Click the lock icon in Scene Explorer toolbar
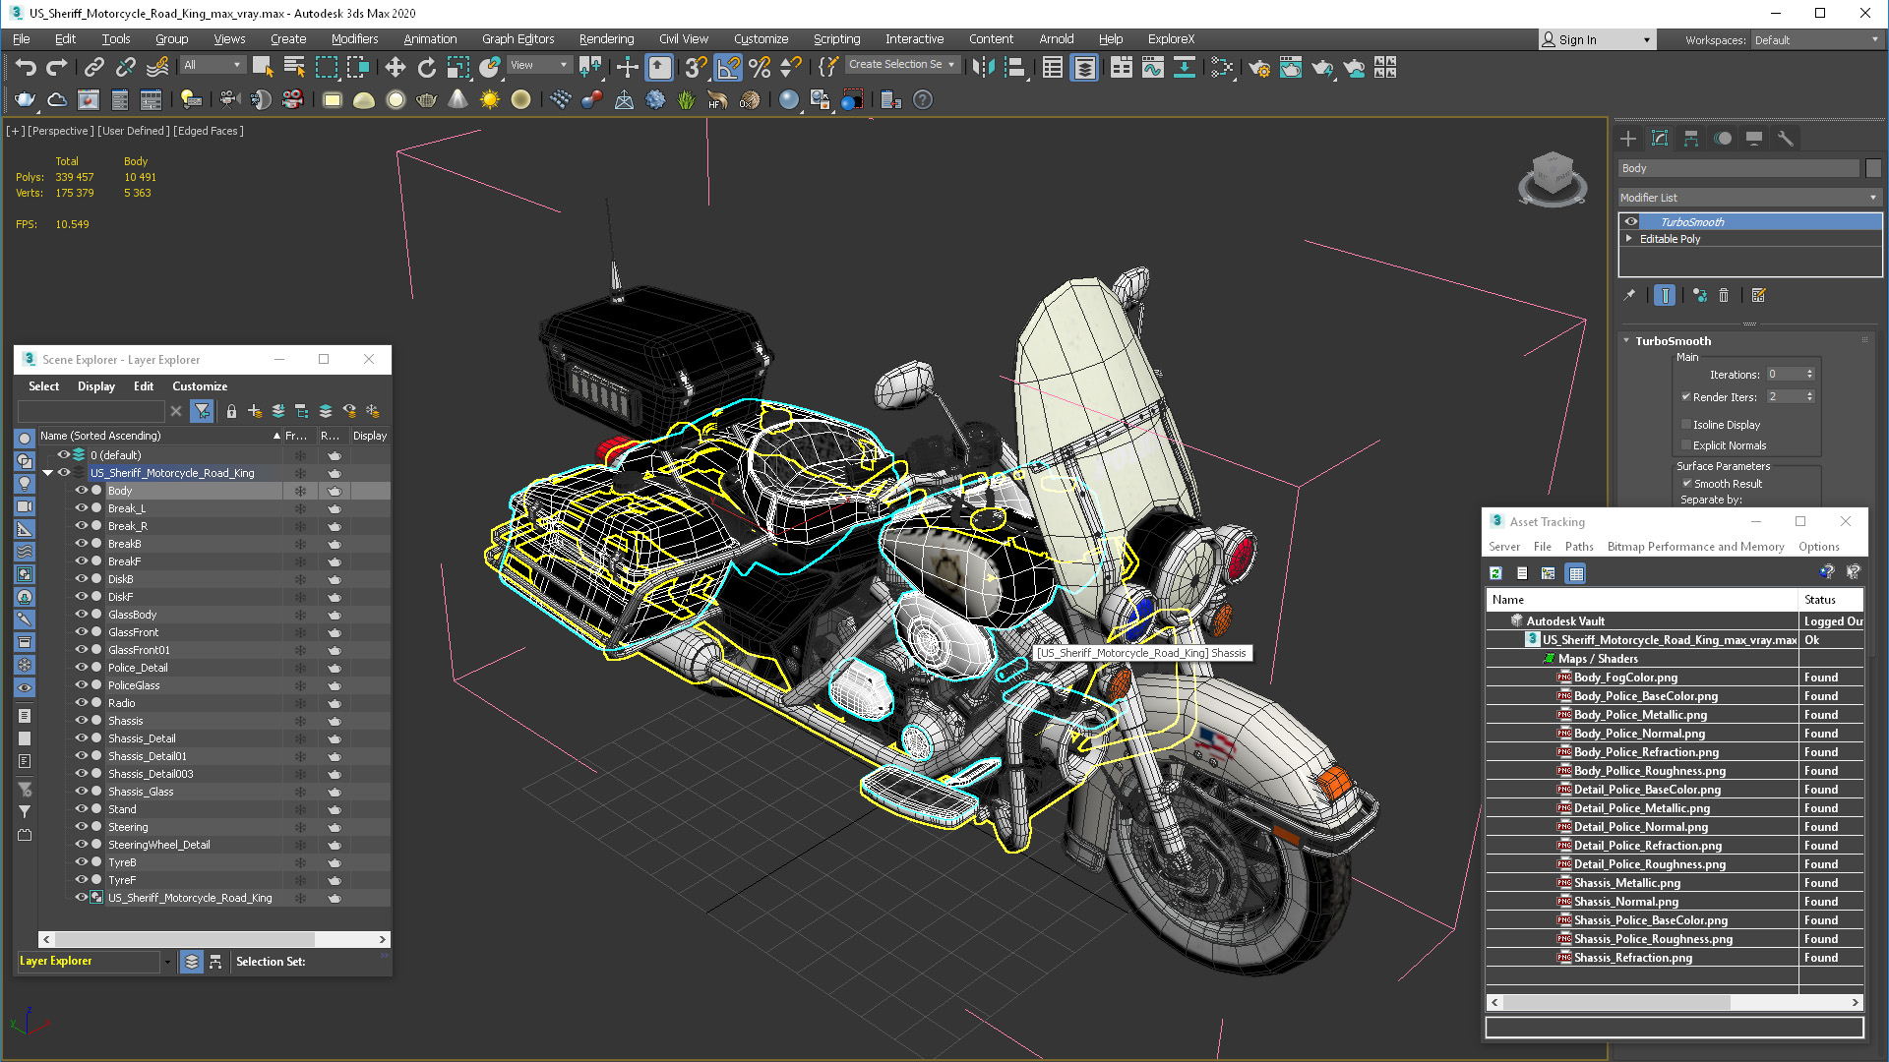The height and width of the screenshot is (1062, 1889). 231,411
